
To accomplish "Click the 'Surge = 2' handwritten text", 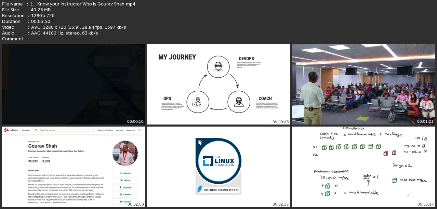I will tap(402, 166).
